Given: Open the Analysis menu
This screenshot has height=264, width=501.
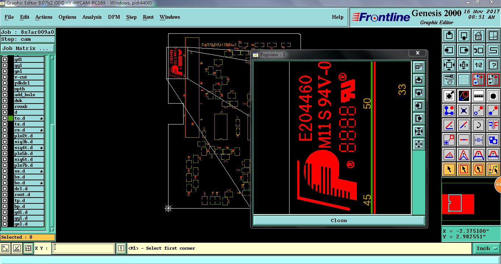Looking at the screenshot, I should point(92,17).
